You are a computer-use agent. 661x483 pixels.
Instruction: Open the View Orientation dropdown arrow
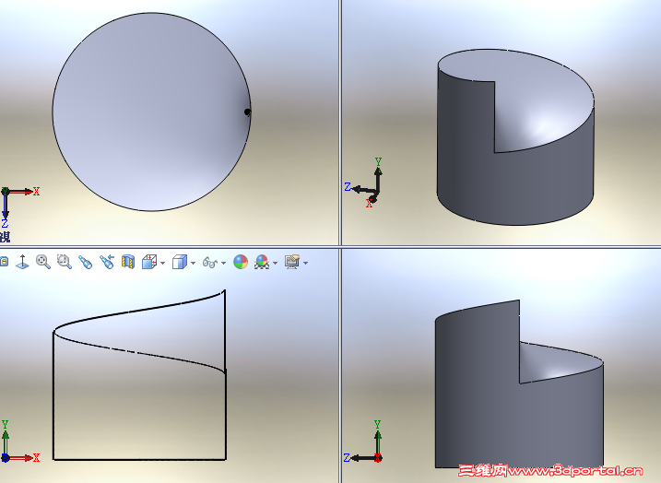pos(163,263)
